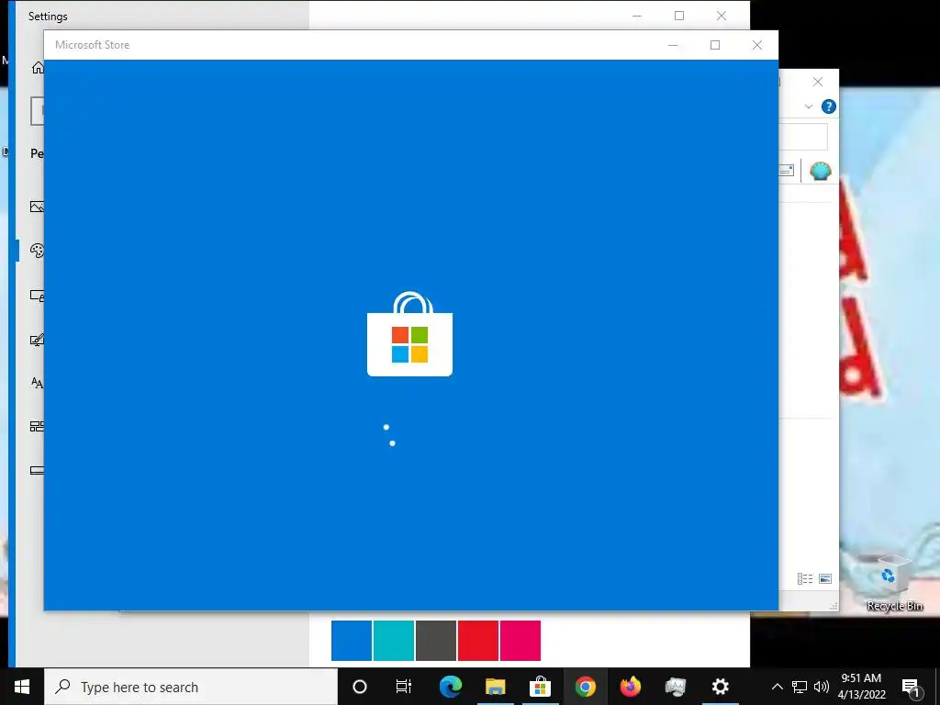This screenshot has height=705, width=940.
Task: Switch rear window to large thumbnails view
Action: 825,578
